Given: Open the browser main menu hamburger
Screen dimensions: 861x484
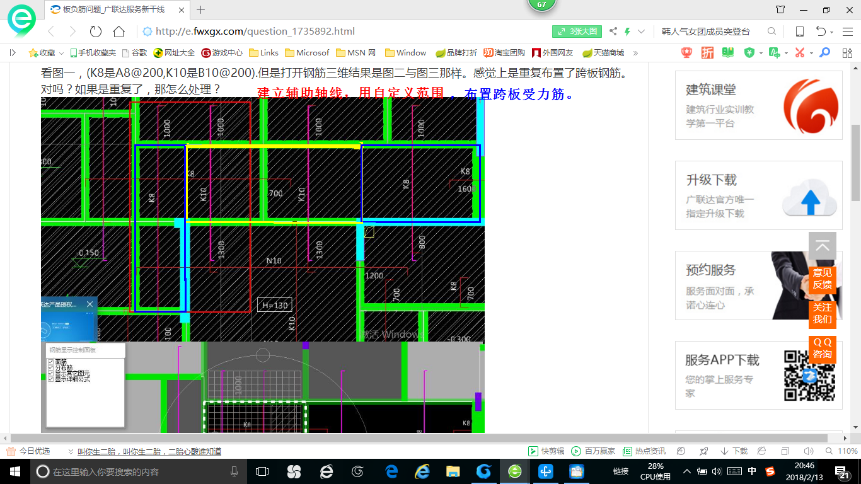Looking at the screenshot, I should click(847, 32).
